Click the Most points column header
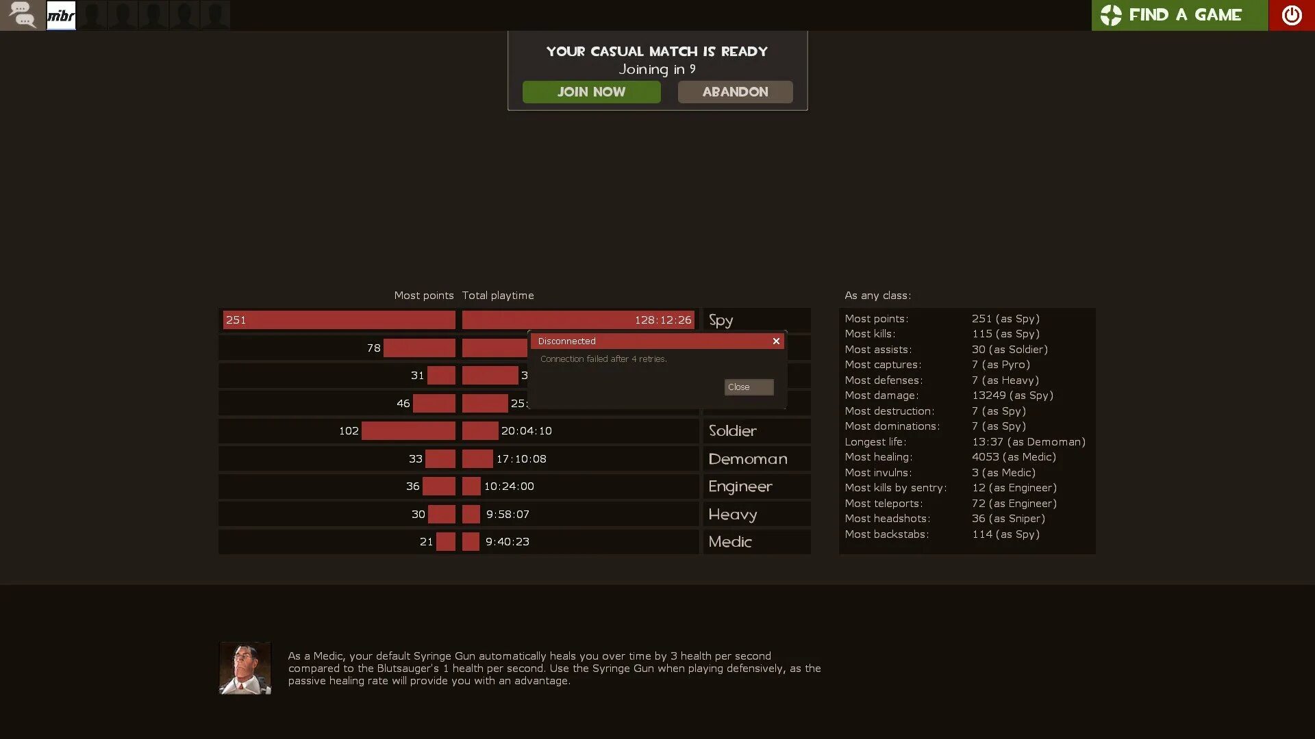This screenshot has height=739, width=1315. (x=423, y=295)
